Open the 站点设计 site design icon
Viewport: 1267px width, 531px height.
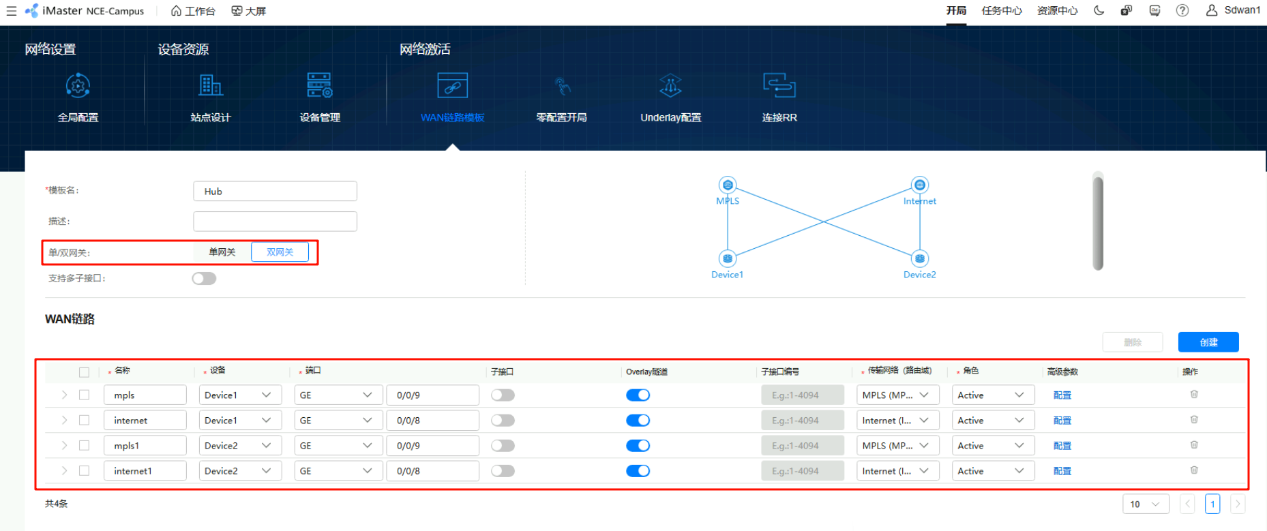[211, 87]
